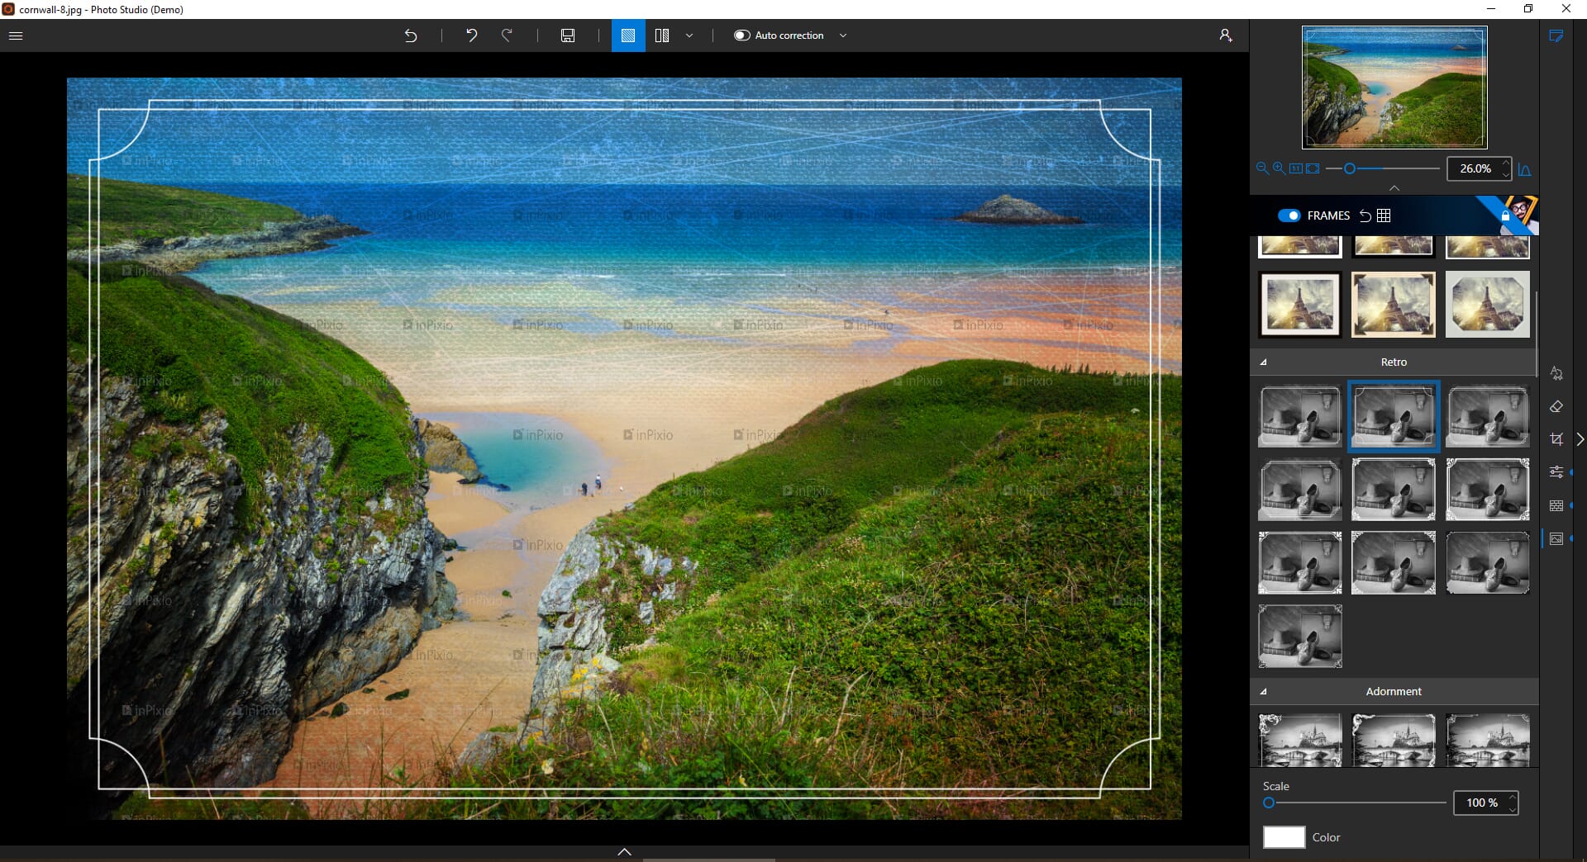
Task: Select the first Retro frame in second row
Action: click(x=1300, y=490)
